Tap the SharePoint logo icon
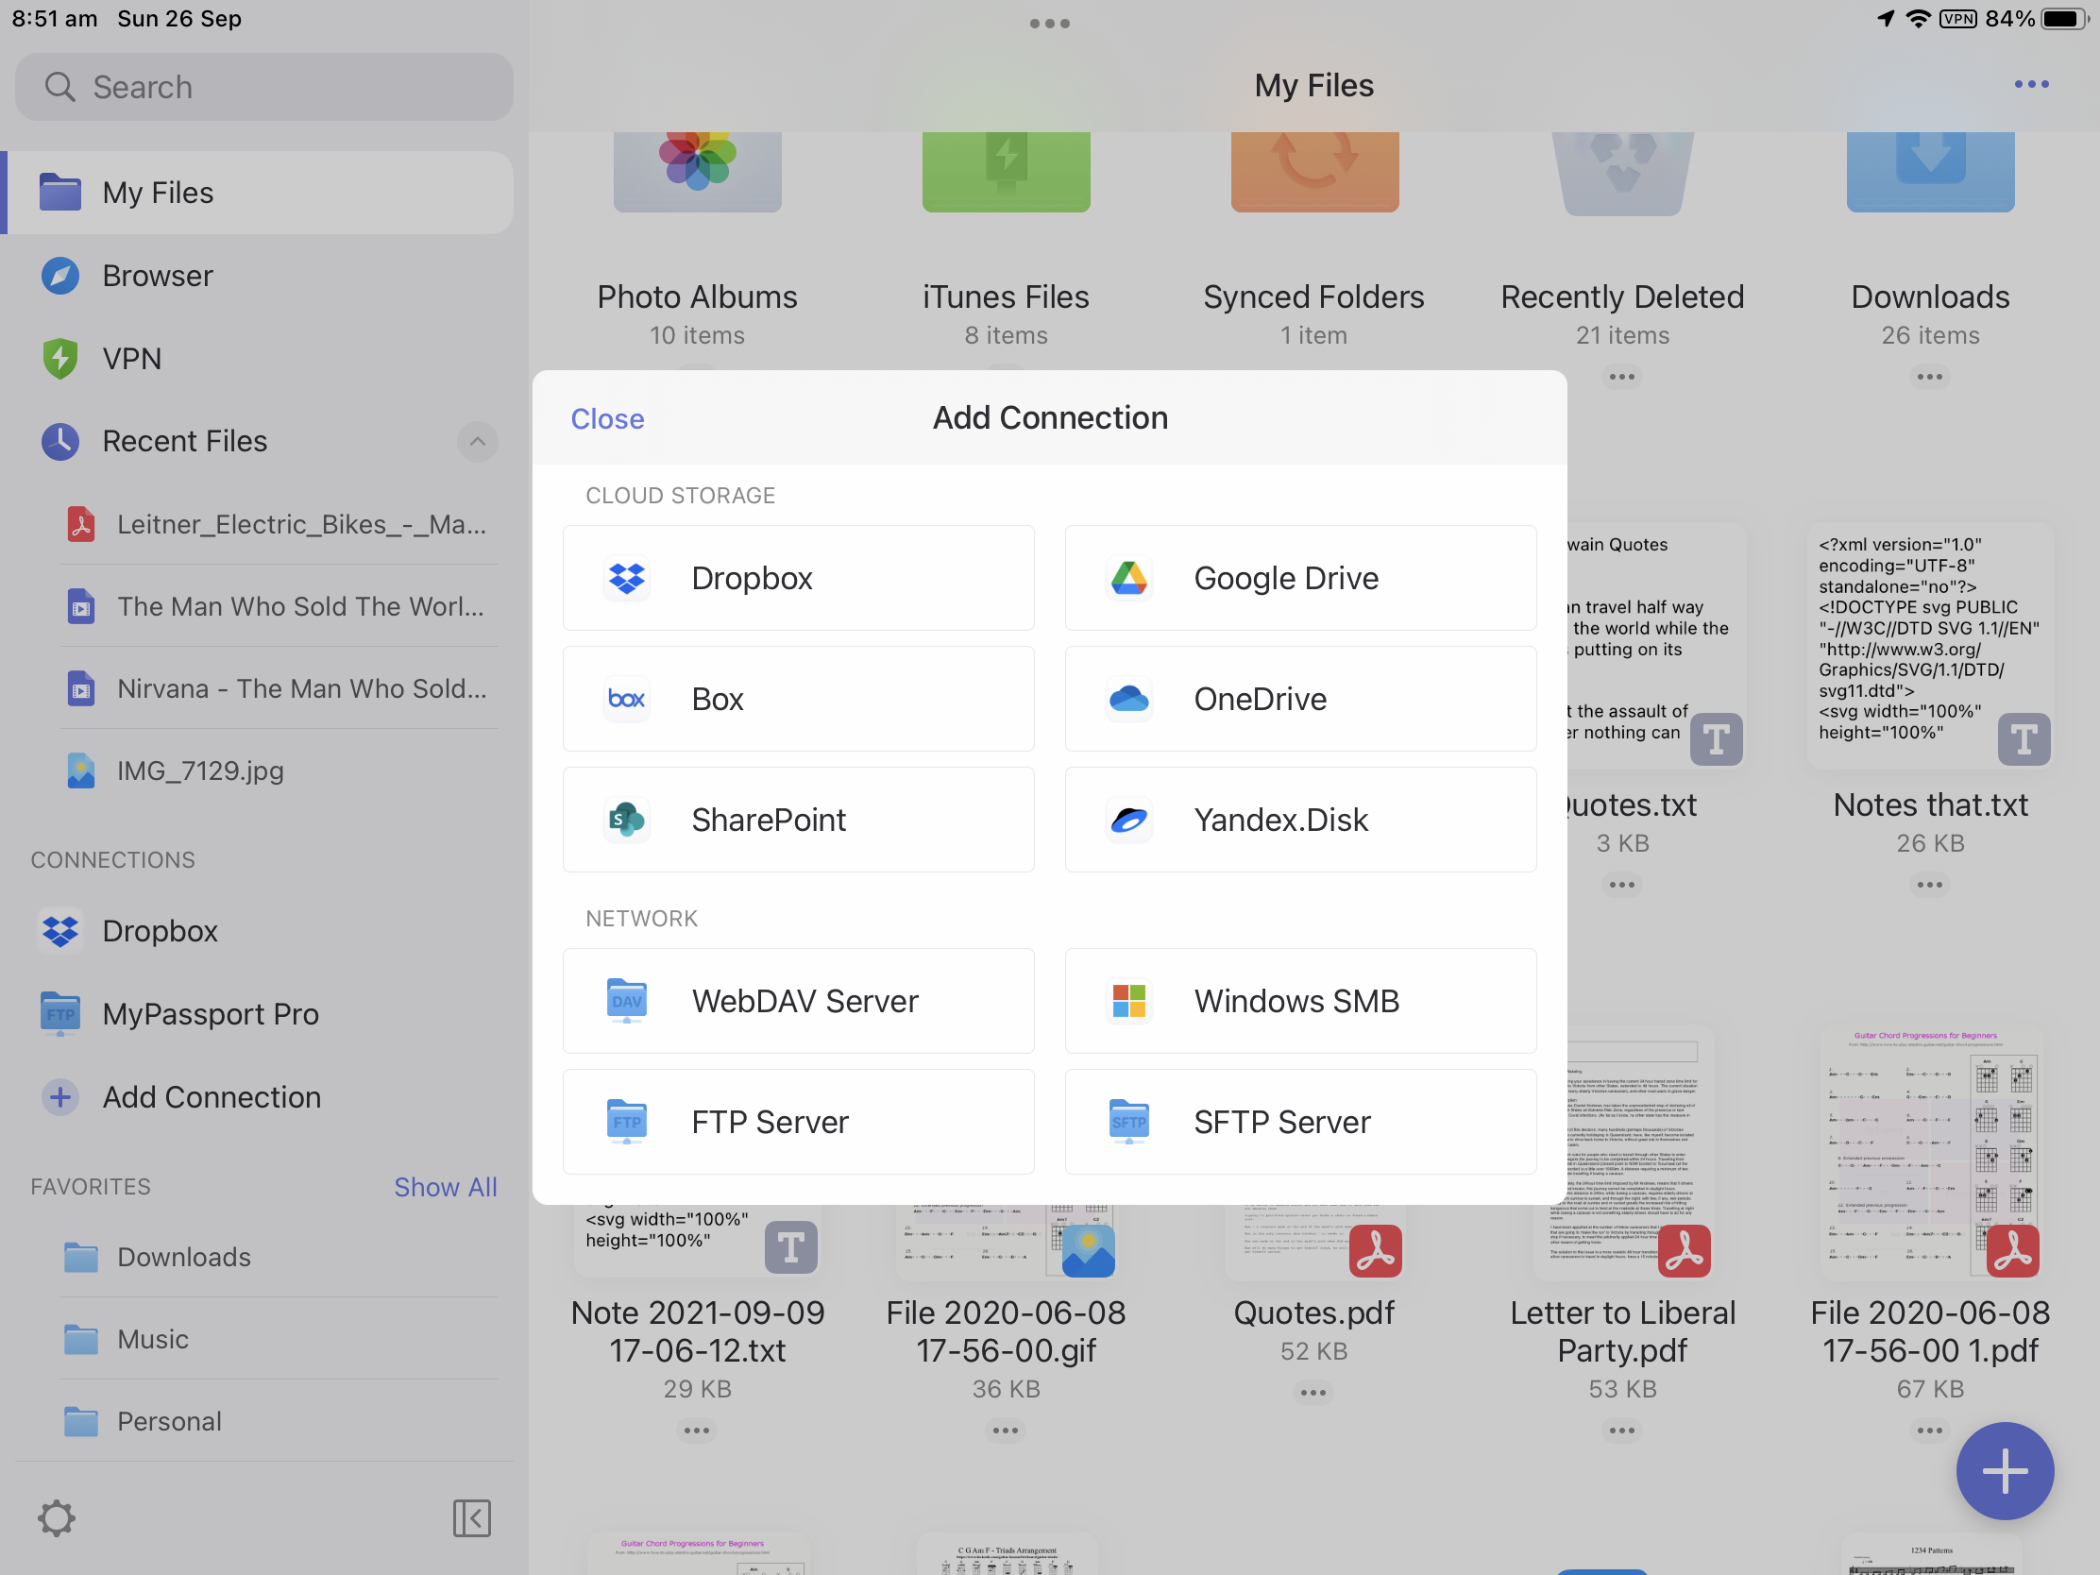Image resolution: width=2100 pixels, height=1575 pixels. pyautogui.click(x=627, y=820)
